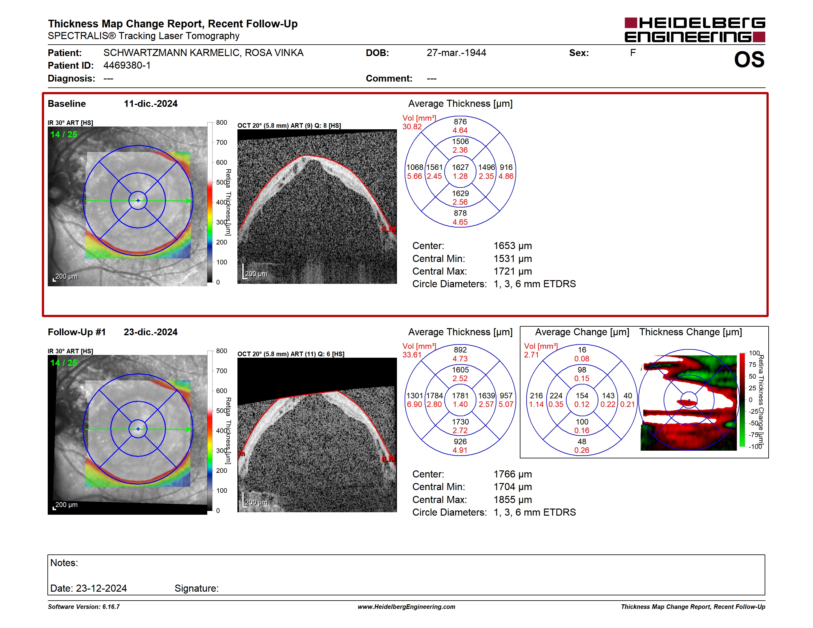Select DOB value 27-mar.-1944
The image size is (813, 628).
click(456, 53)
